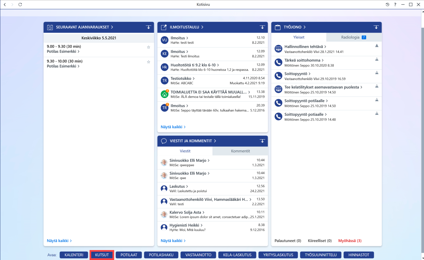This screenshot has width=424, height=260.
Task: Click the phone icon for Soittopyyntö Viivi task
Action: (278, 76)
